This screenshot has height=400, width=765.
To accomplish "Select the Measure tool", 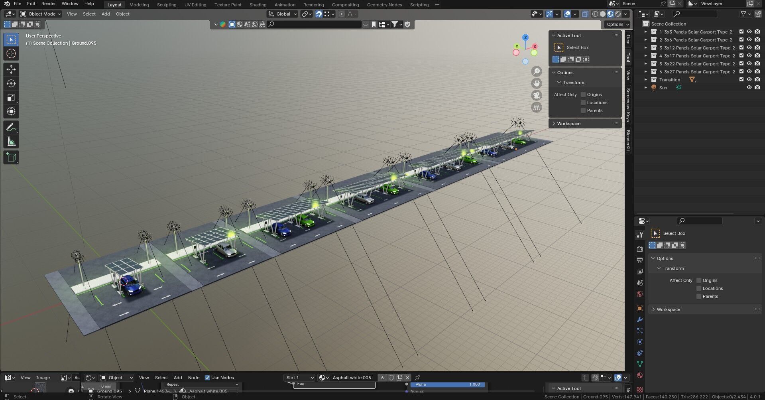I will tap(11, 142).
